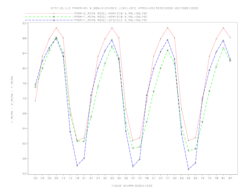Click x-axis forecast hour label 15
The width and height of the screenshot is (251, 194).
(70, 178)
